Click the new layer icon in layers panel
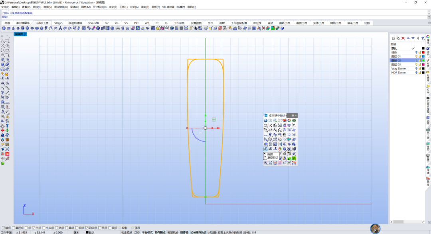 (x=393, y=38)
